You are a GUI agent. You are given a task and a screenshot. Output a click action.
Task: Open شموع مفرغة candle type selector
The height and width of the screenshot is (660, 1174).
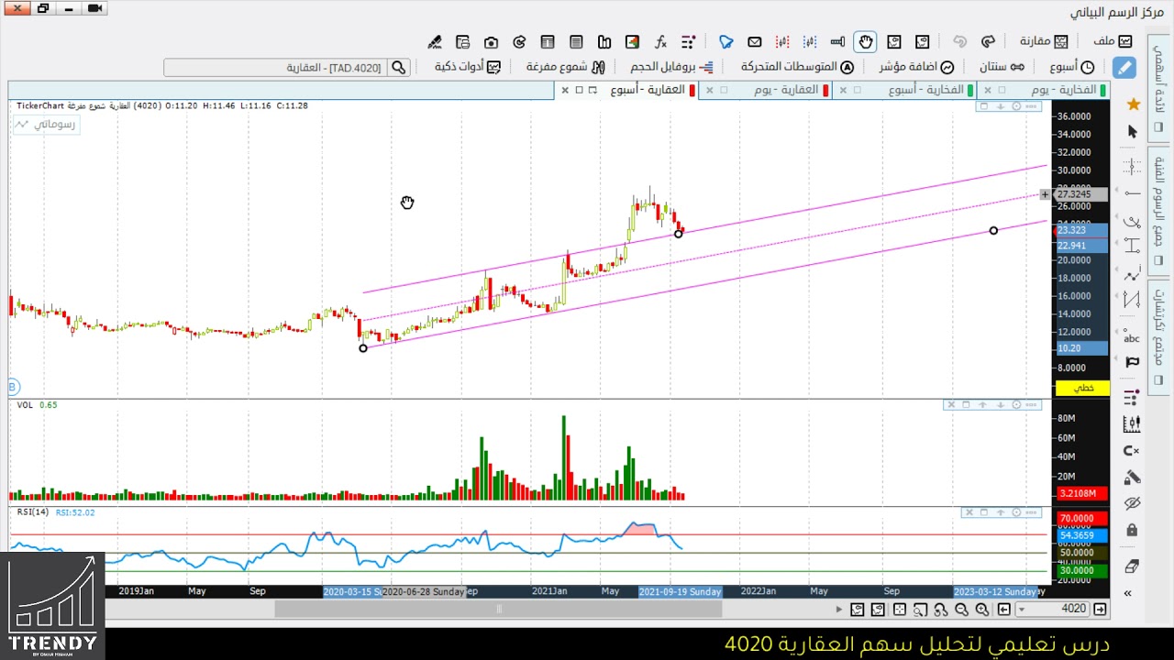pos(566,67)
